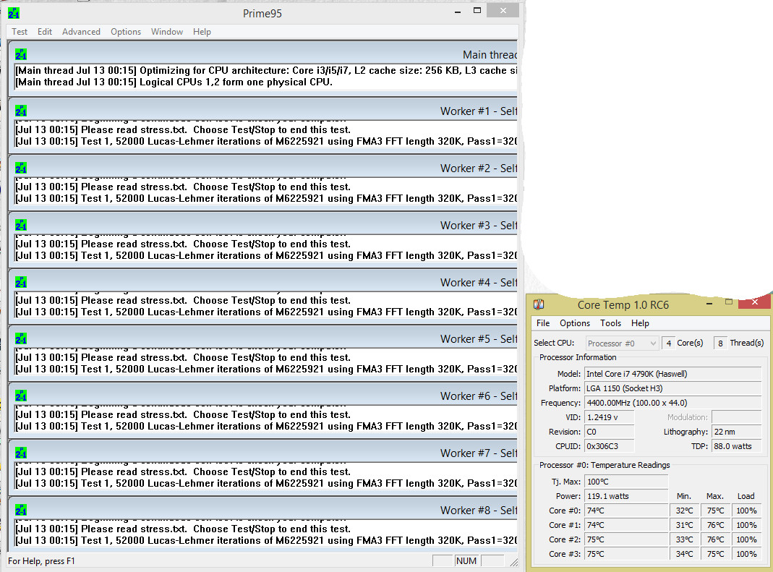Screen dimensions: 773x572
Task: Open the Advanced menu in Prime95
Action: click(x=81, y=32)
